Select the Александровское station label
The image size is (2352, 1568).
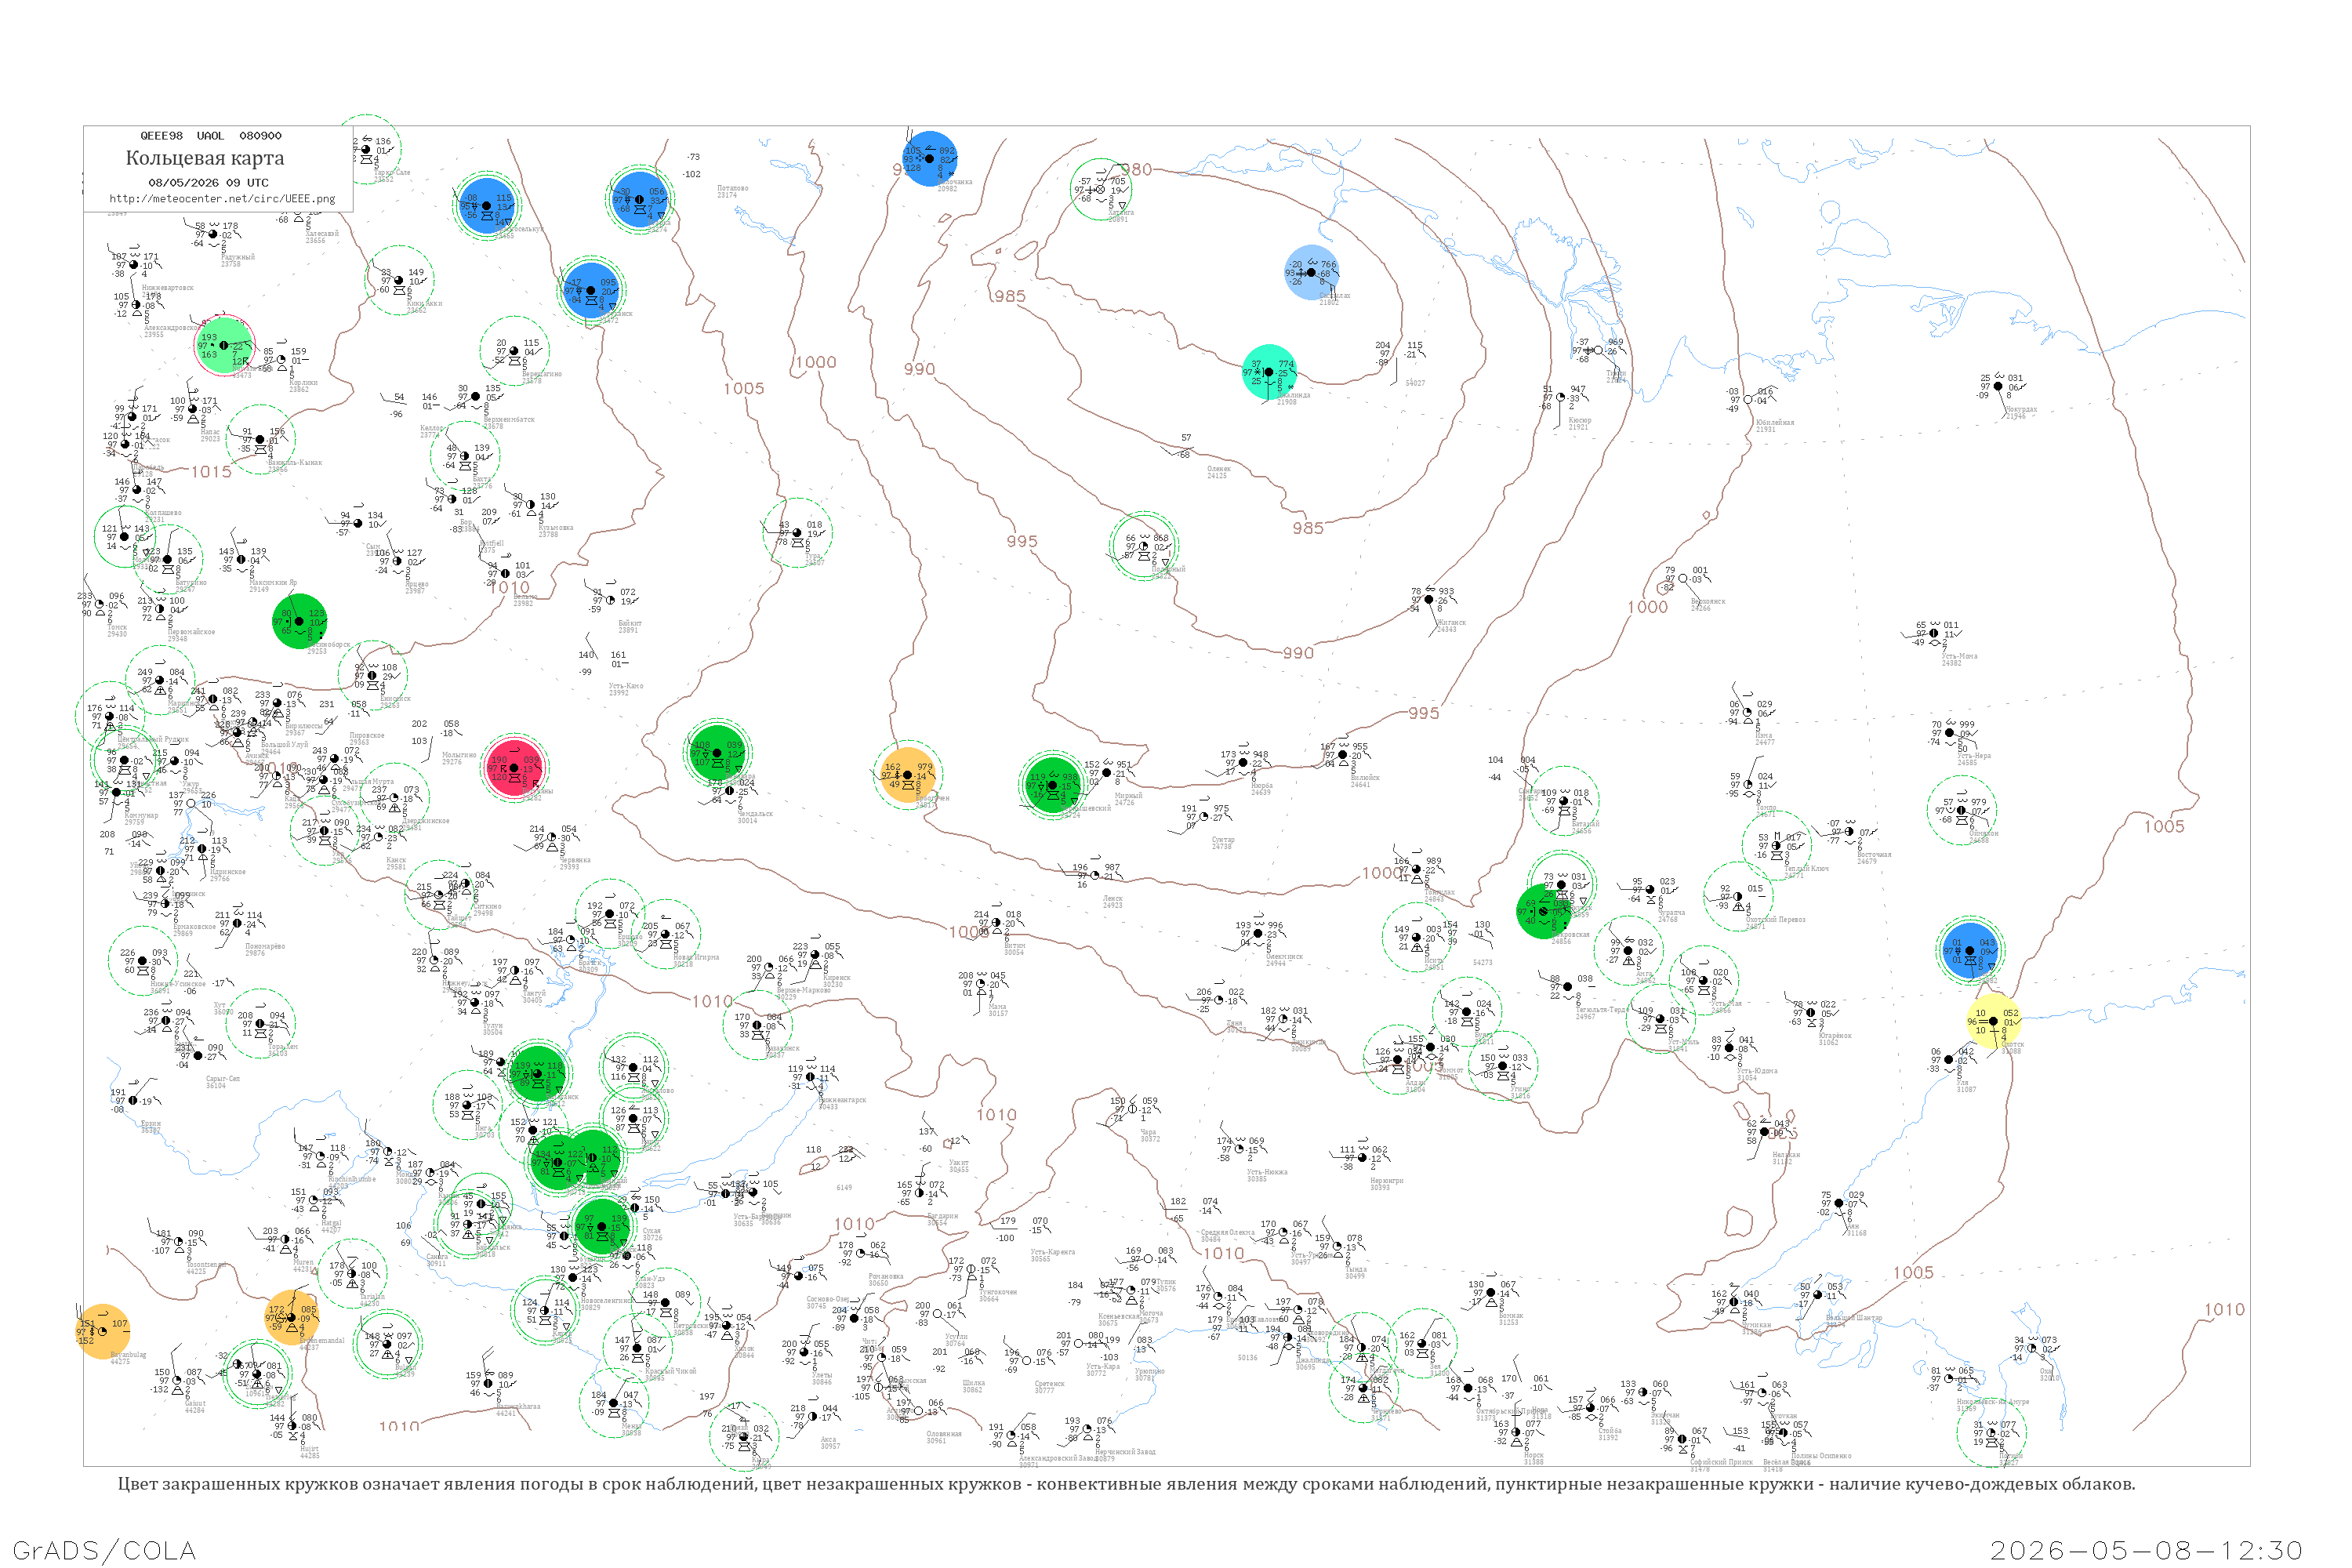click(x=173, y=328)
